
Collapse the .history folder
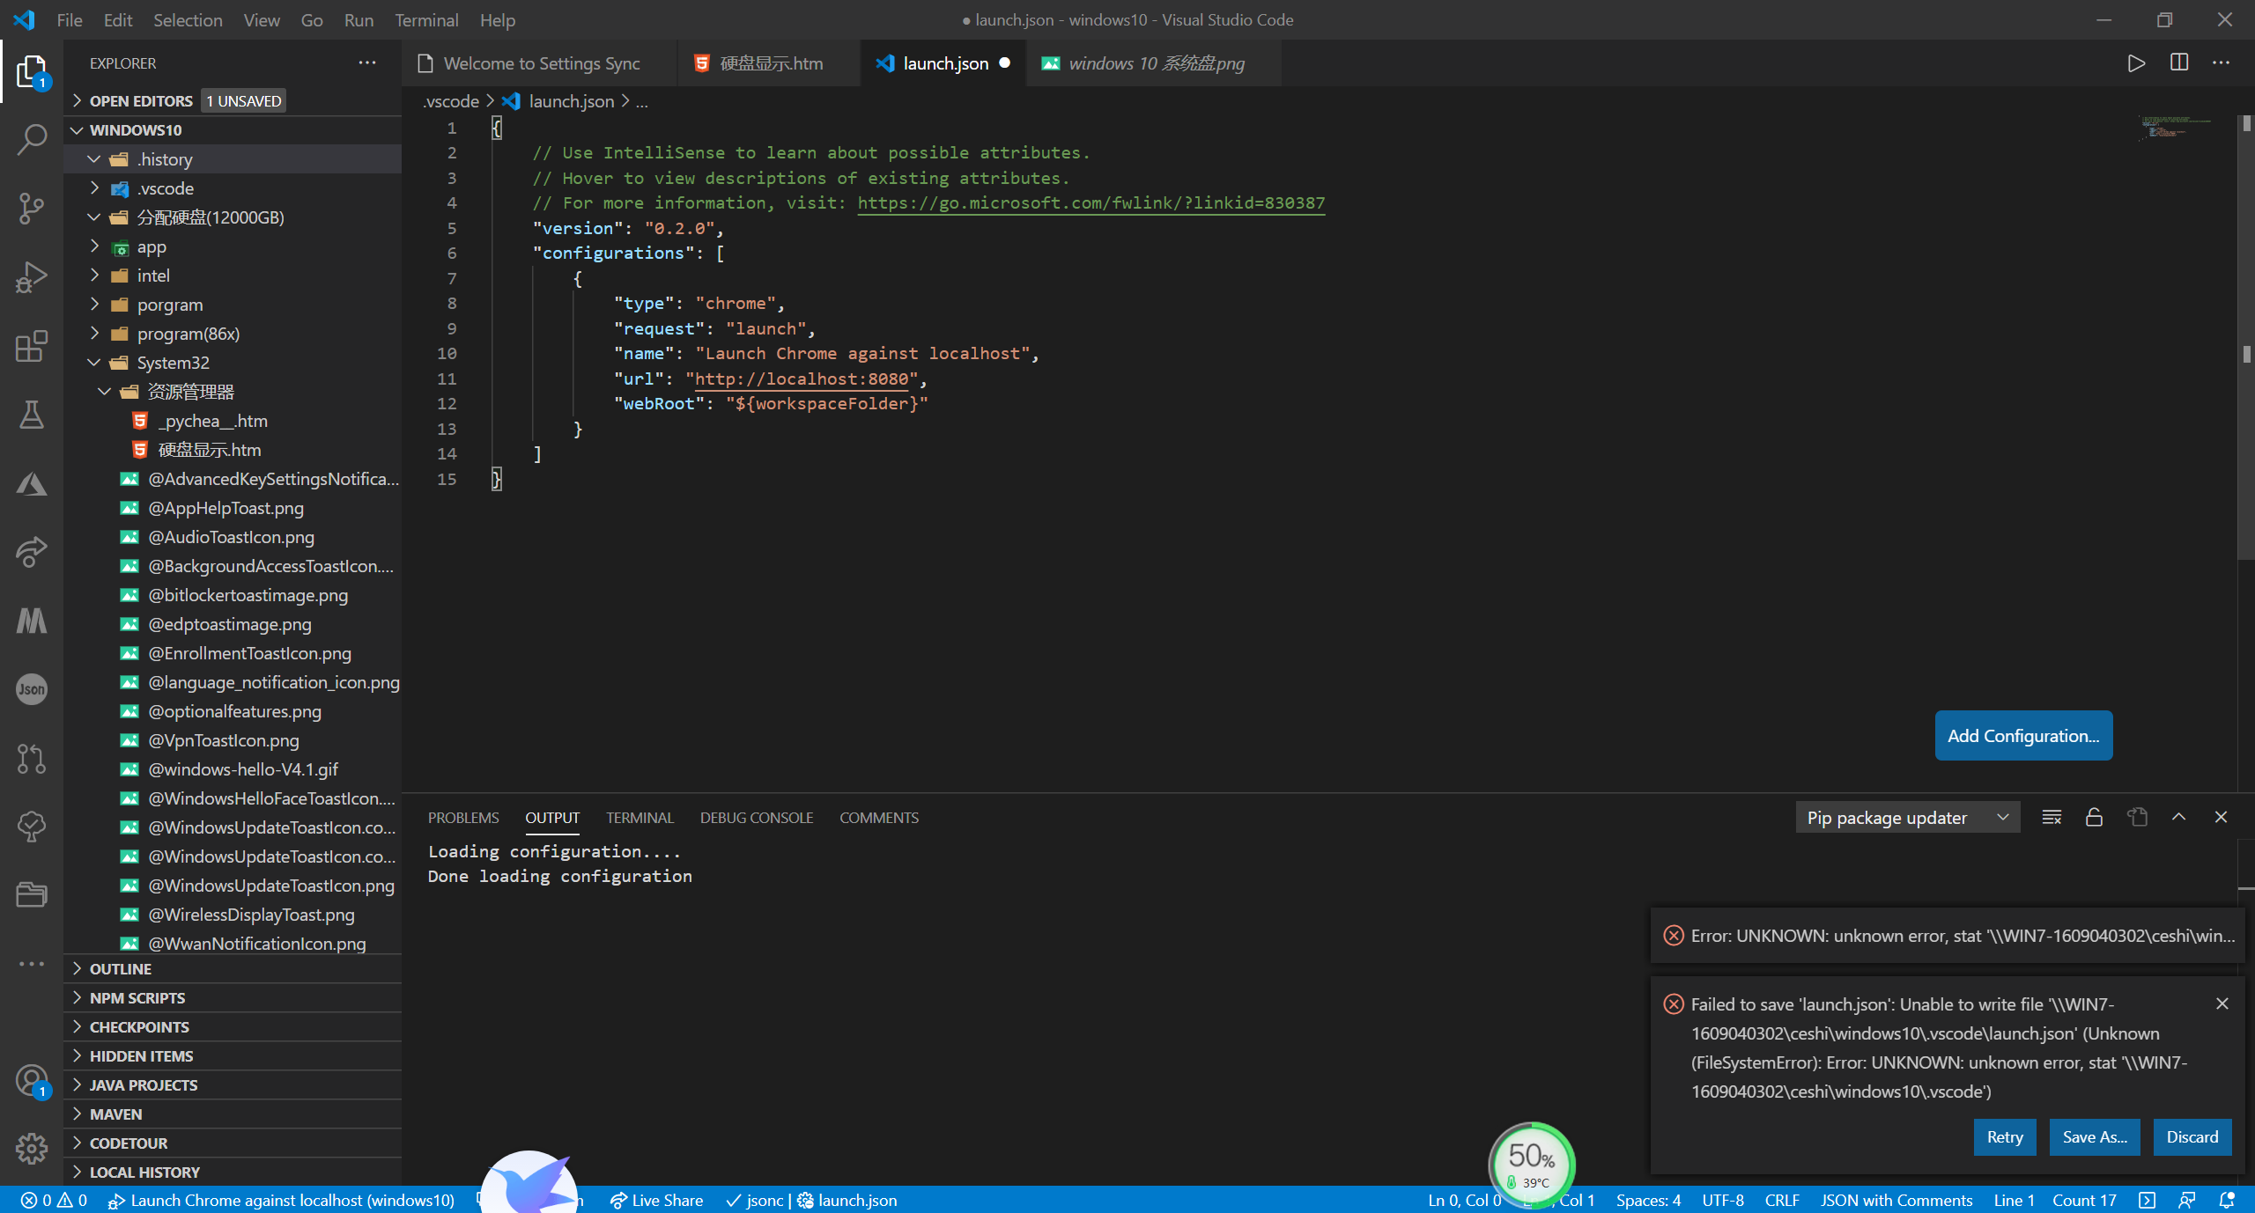233,159
